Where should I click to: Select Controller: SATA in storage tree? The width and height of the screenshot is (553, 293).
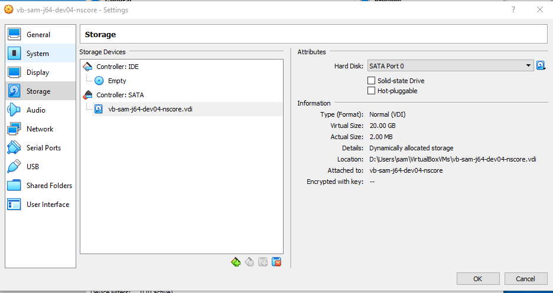[x=120, y=95]
